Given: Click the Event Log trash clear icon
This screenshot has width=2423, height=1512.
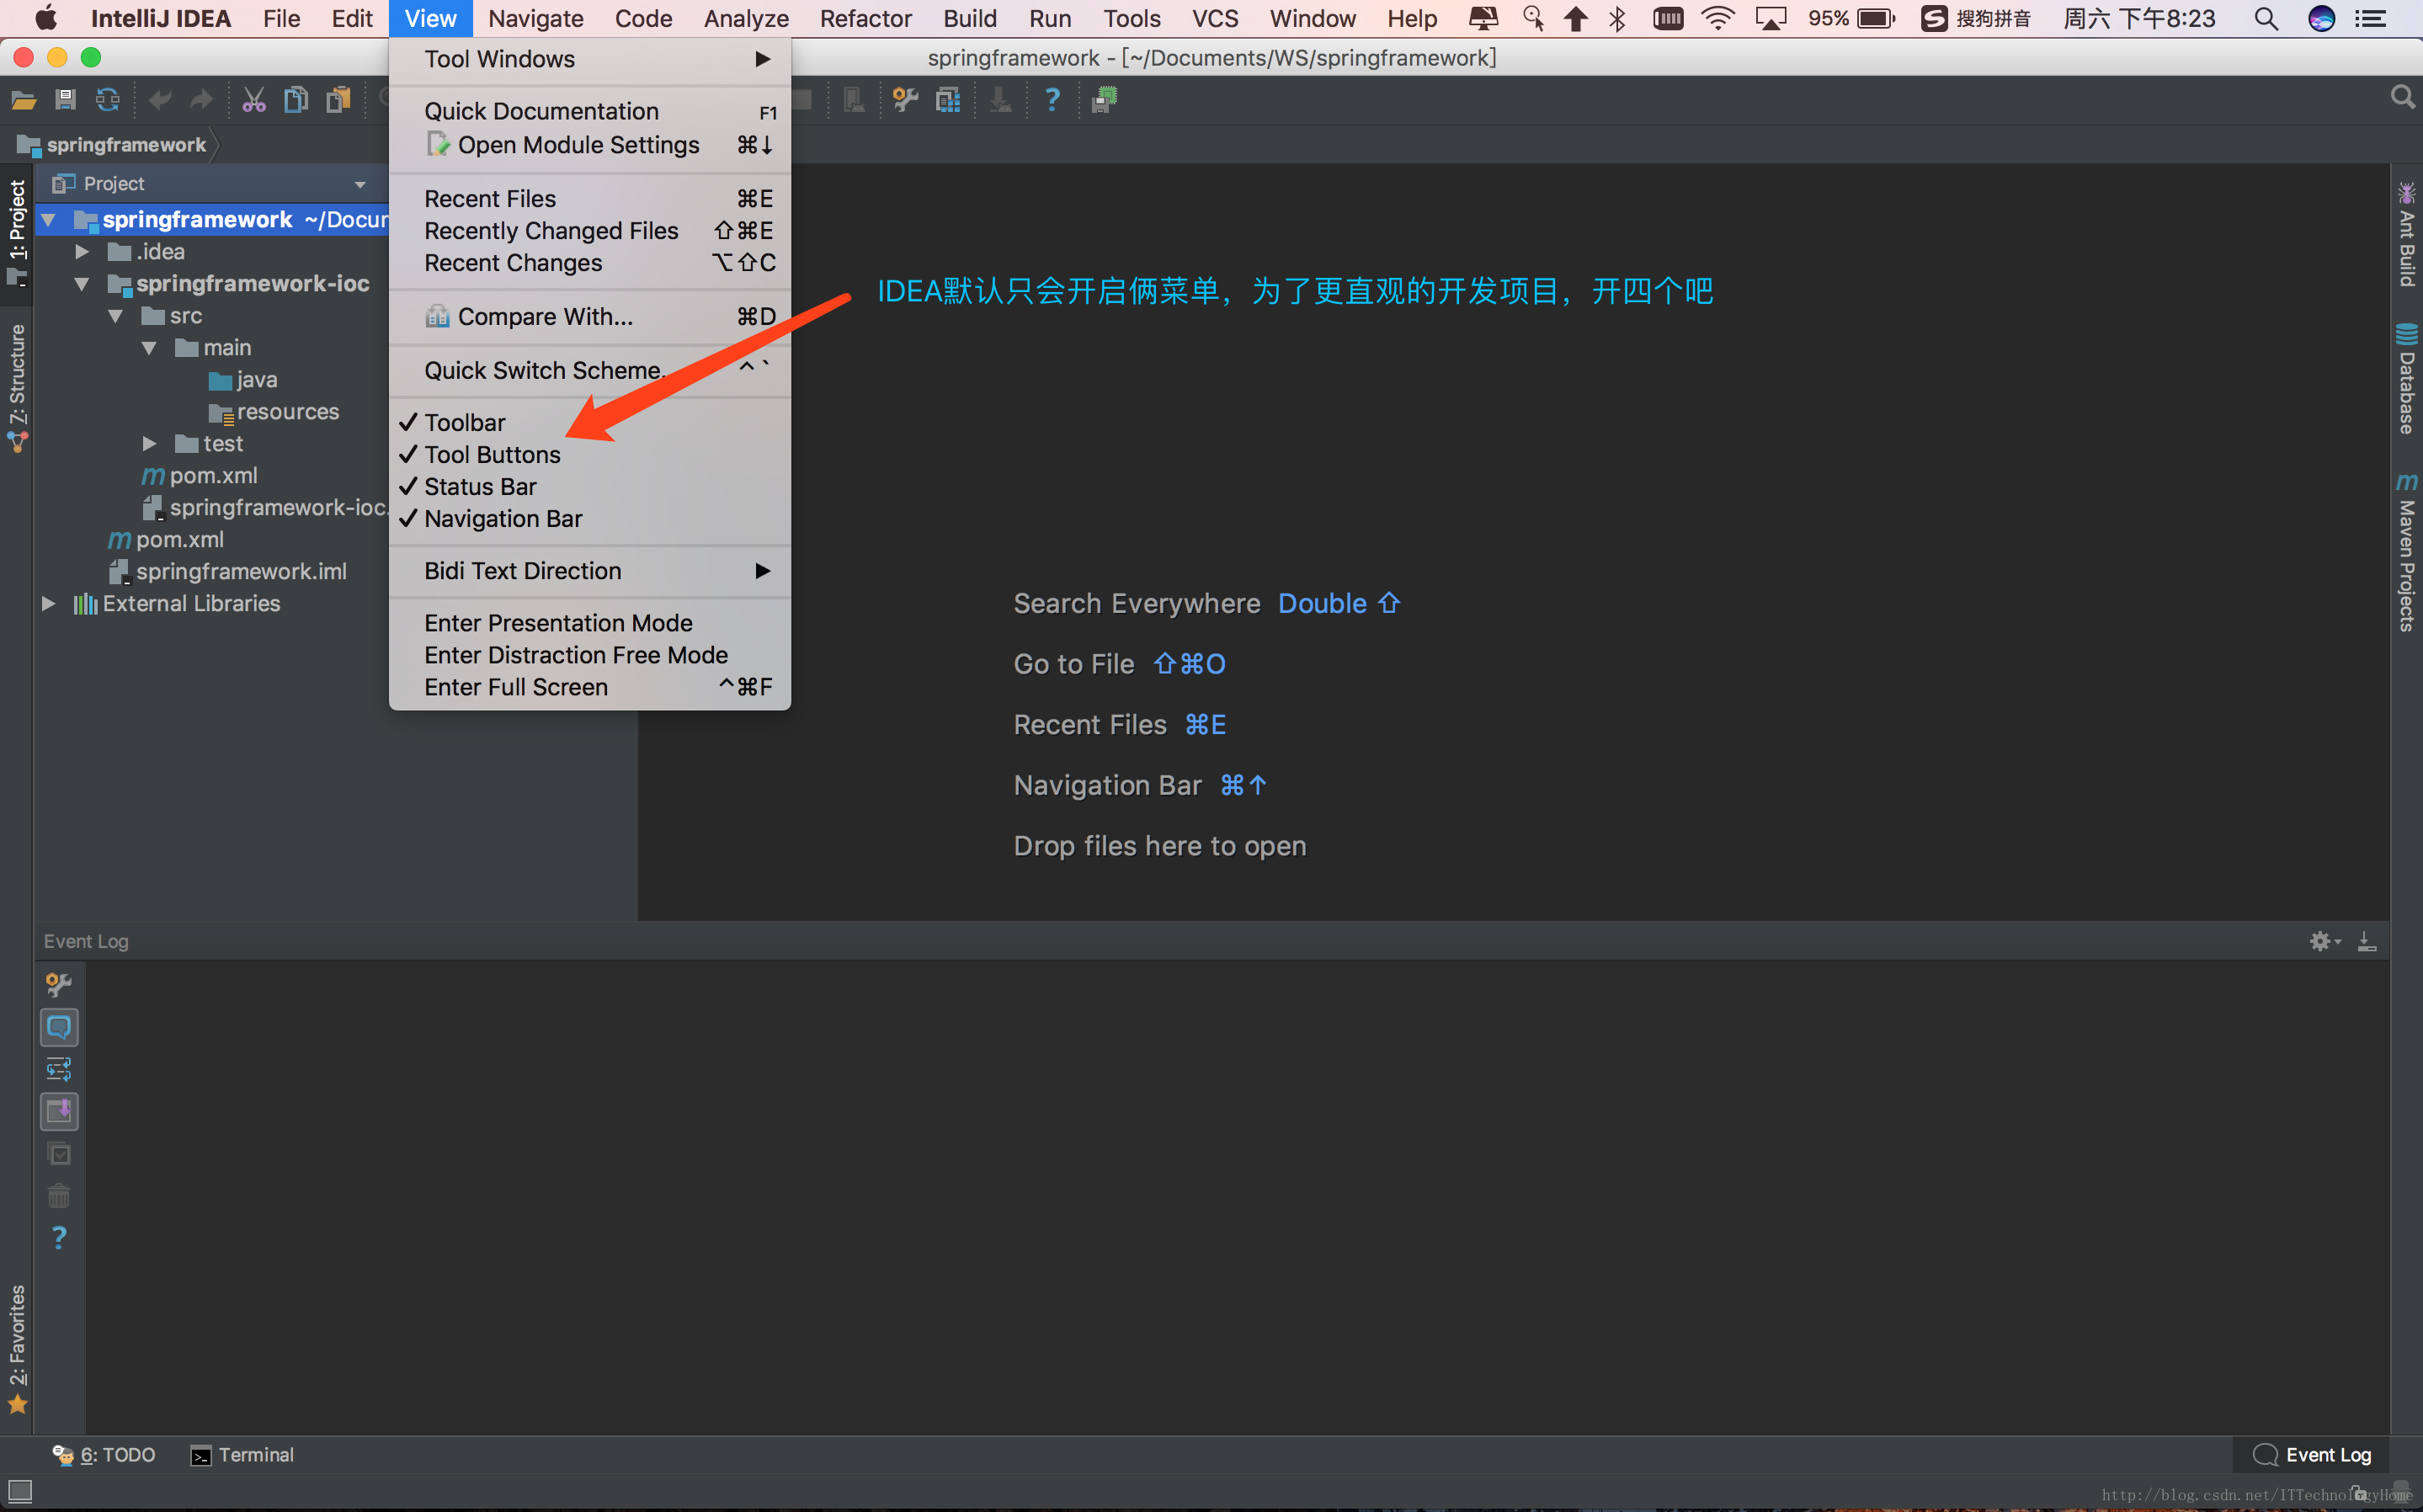Looking at the screenshot, I should pyautogui.click(x=59, y=1195).
